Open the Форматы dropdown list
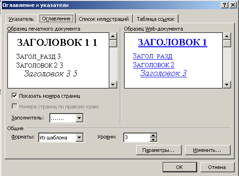The image size is (239, 176). (79, 137)
